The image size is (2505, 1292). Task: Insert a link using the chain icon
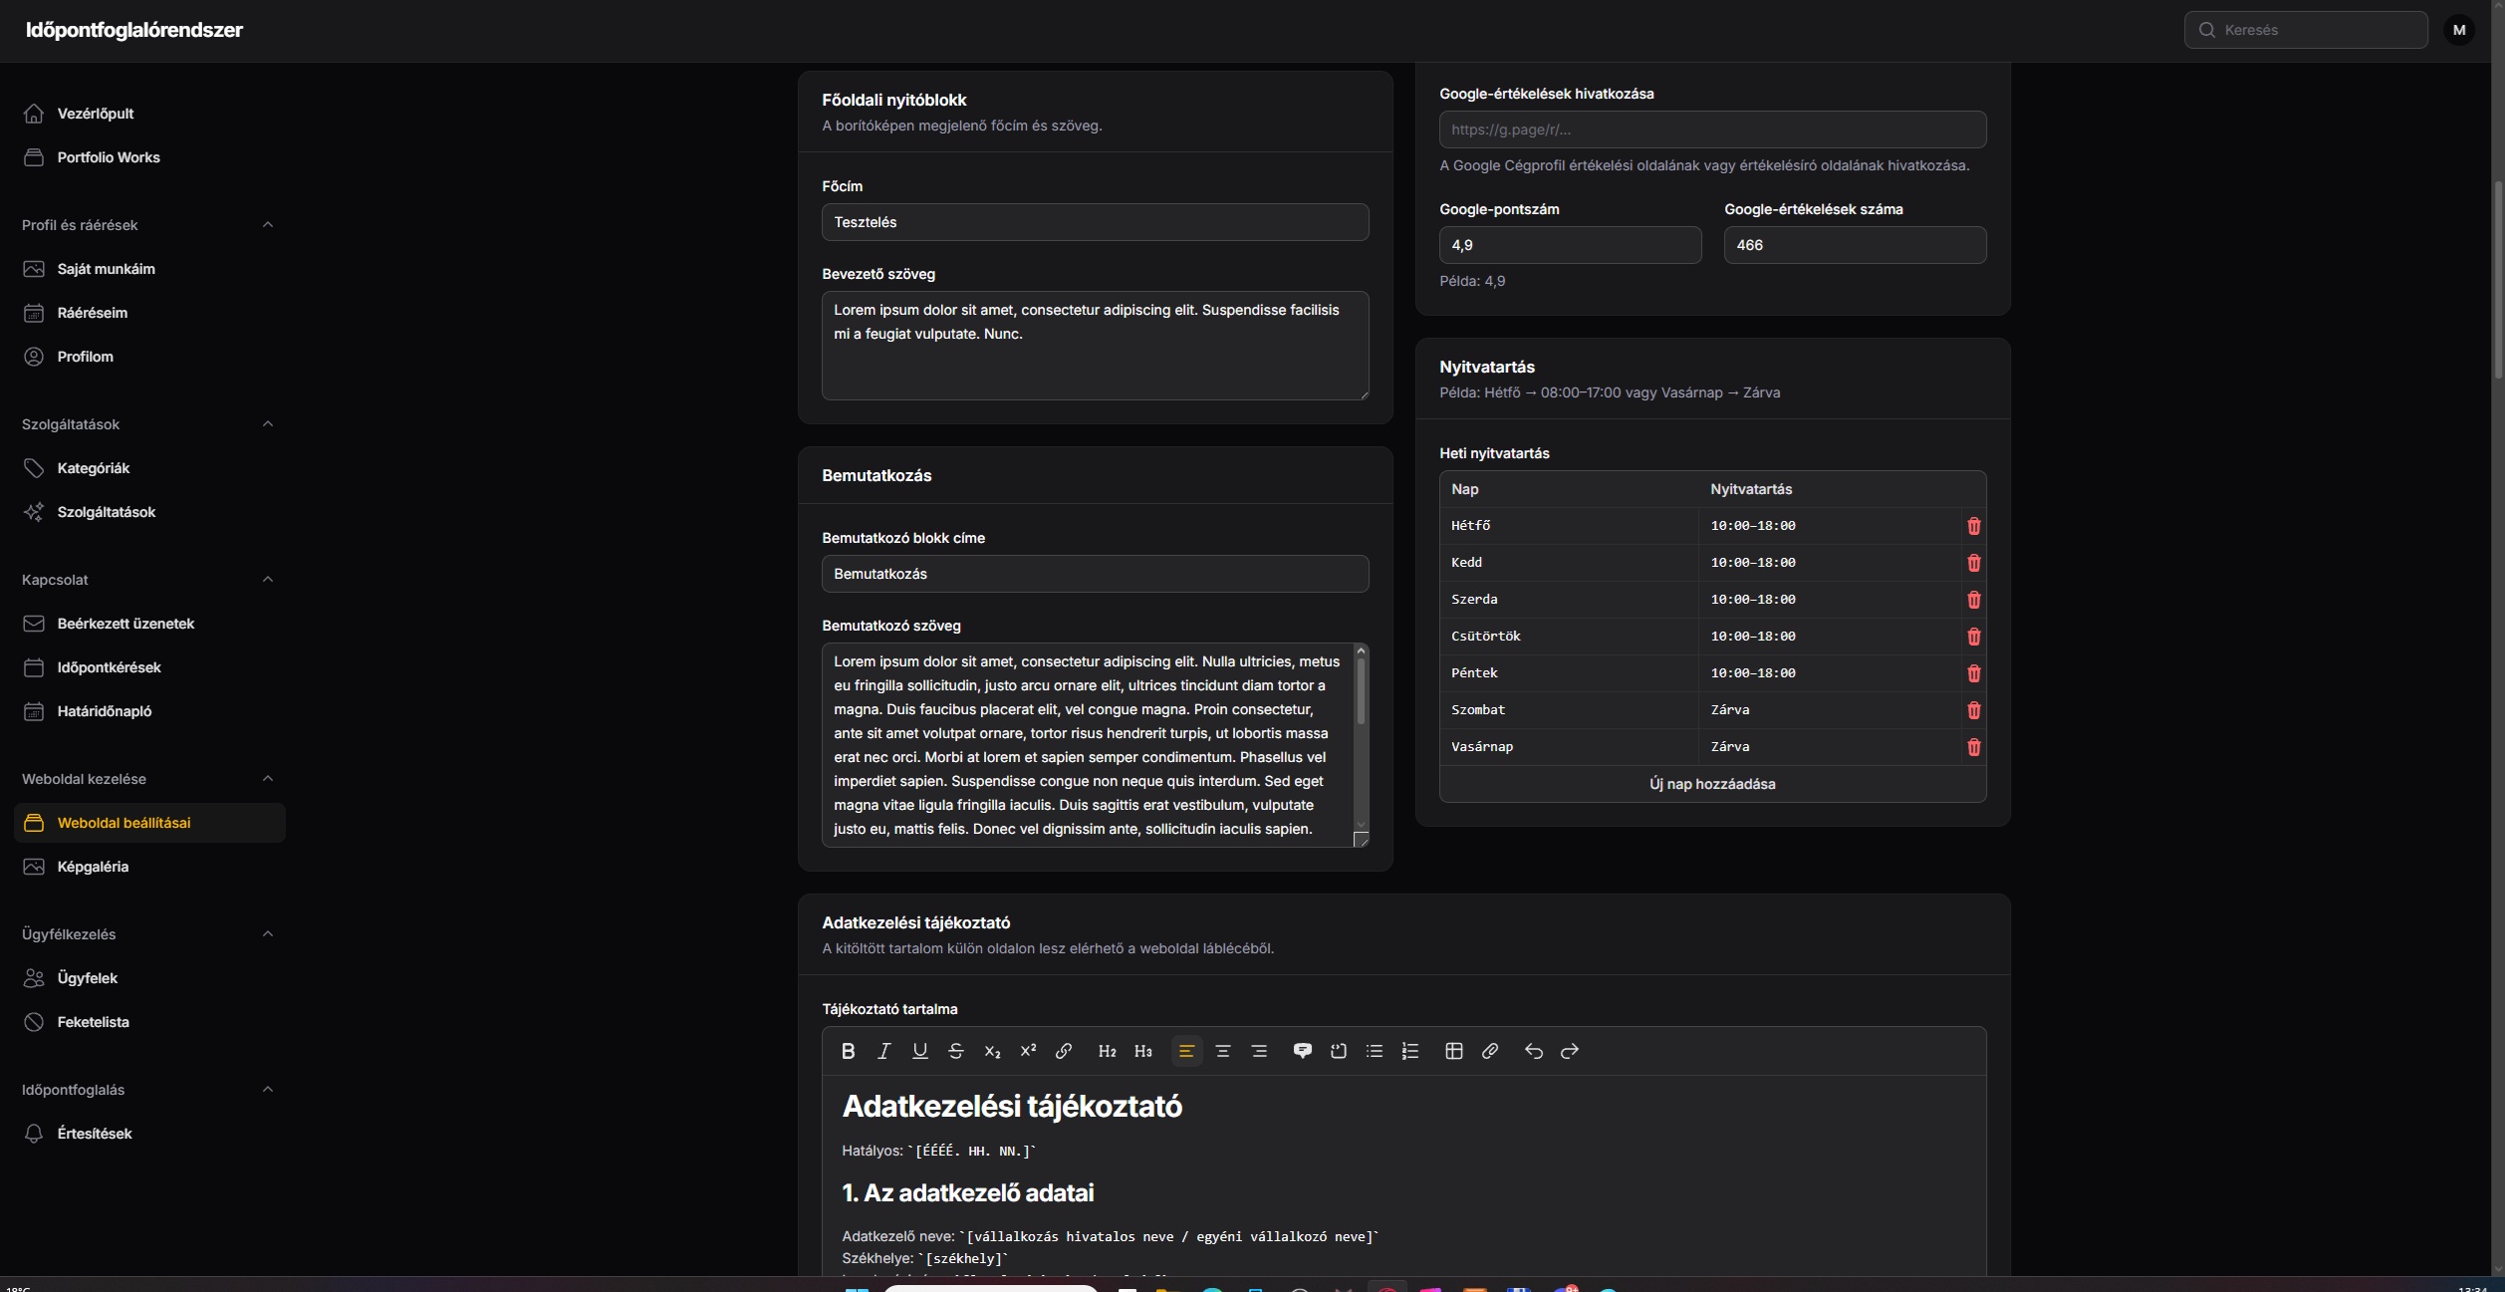pyautogui.click(x=1064, y=1051)
